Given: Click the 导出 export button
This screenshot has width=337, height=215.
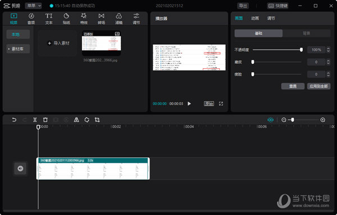Looking at the screenshot, I should click(x=243, y=6).
